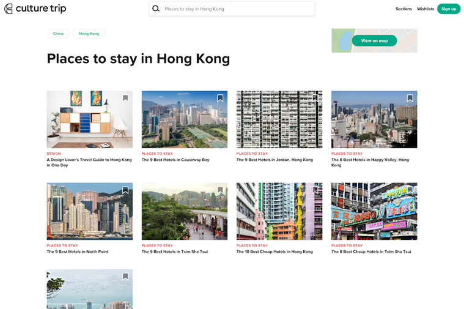This screenshot has height=309, width=464.
Task: Open the Sections menu
Action: pos(403,9)
